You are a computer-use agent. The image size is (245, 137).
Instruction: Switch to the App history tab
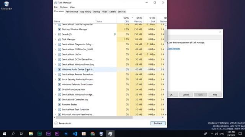pos(85,12)
